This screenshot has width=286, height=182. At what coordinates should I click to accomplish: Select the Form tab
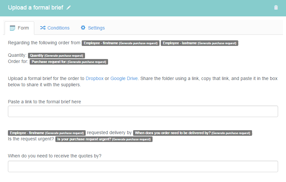(x=19, y=28)
